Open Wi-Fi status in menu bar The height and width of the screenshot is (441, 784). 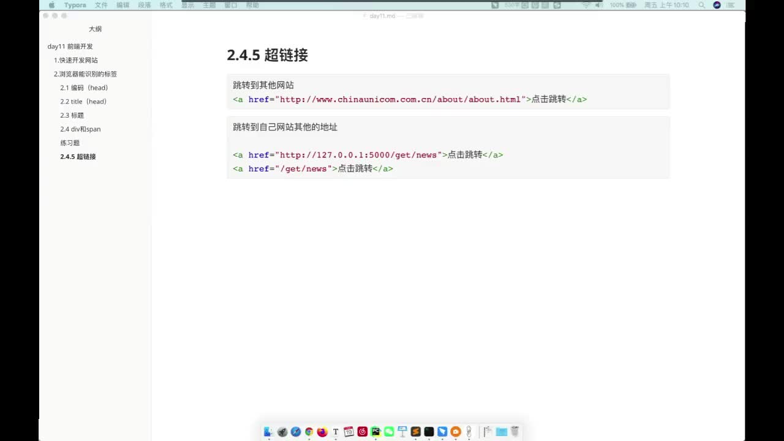(586, 5)
